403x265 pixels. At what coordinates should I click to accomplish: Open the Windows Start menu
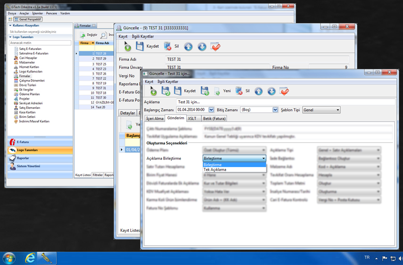coord(8,258)
